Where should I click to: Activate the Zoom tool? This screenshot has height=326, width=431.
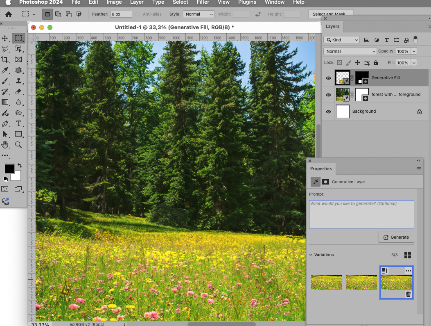click(x=19, y=144)
